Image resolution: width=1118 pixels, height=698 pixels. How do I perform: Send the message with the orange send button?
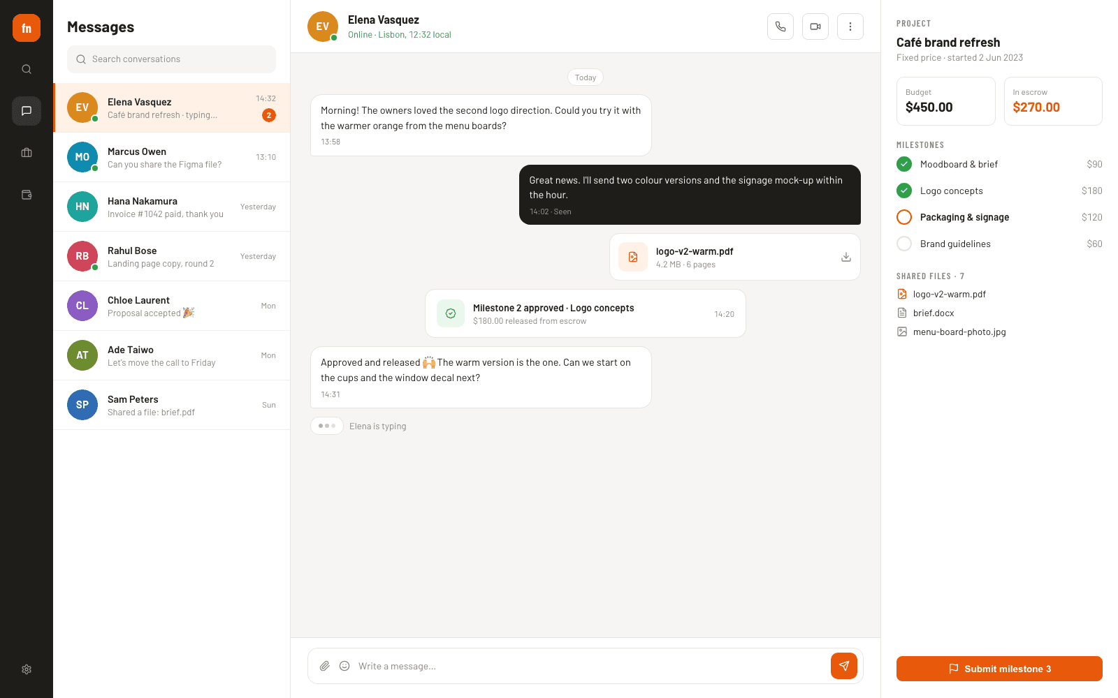coord(844,666)
